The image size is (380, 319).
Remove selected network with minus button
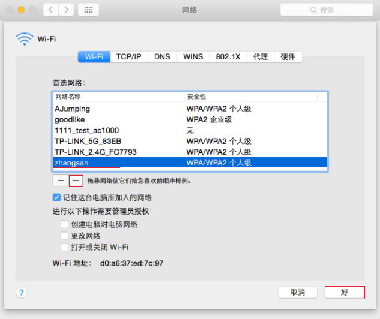76,181
